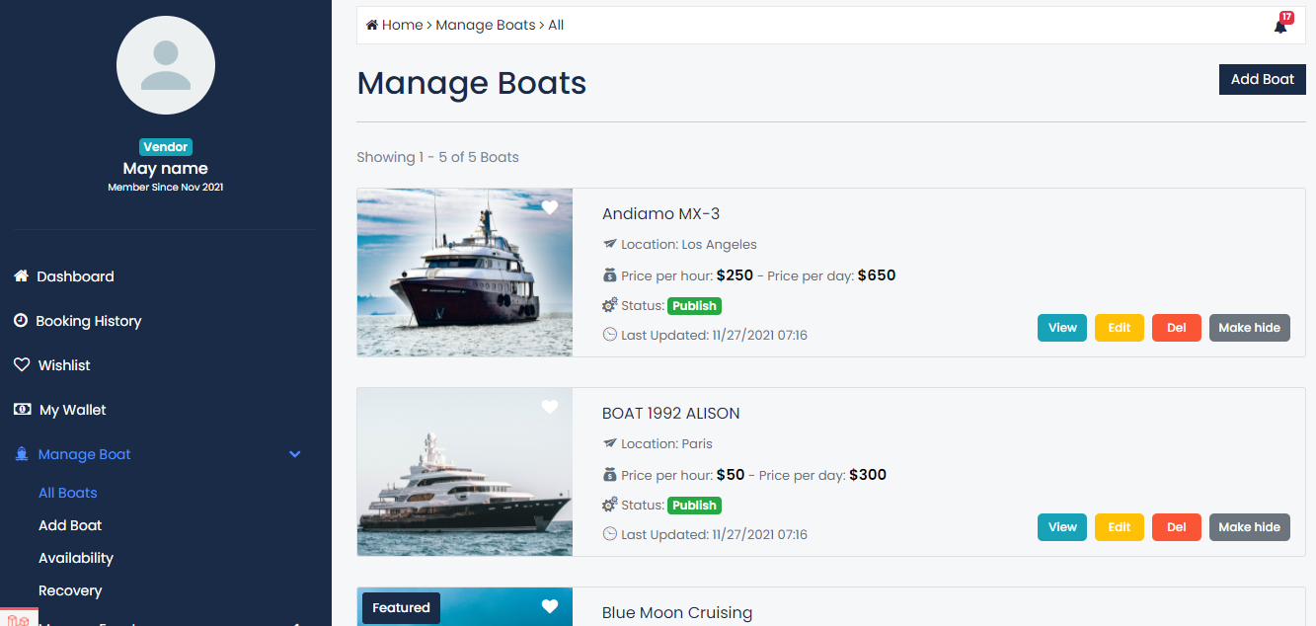Select All Boats submenu item
The height and width of the screenshot is (626, 1316).
[x=67, y=493]
